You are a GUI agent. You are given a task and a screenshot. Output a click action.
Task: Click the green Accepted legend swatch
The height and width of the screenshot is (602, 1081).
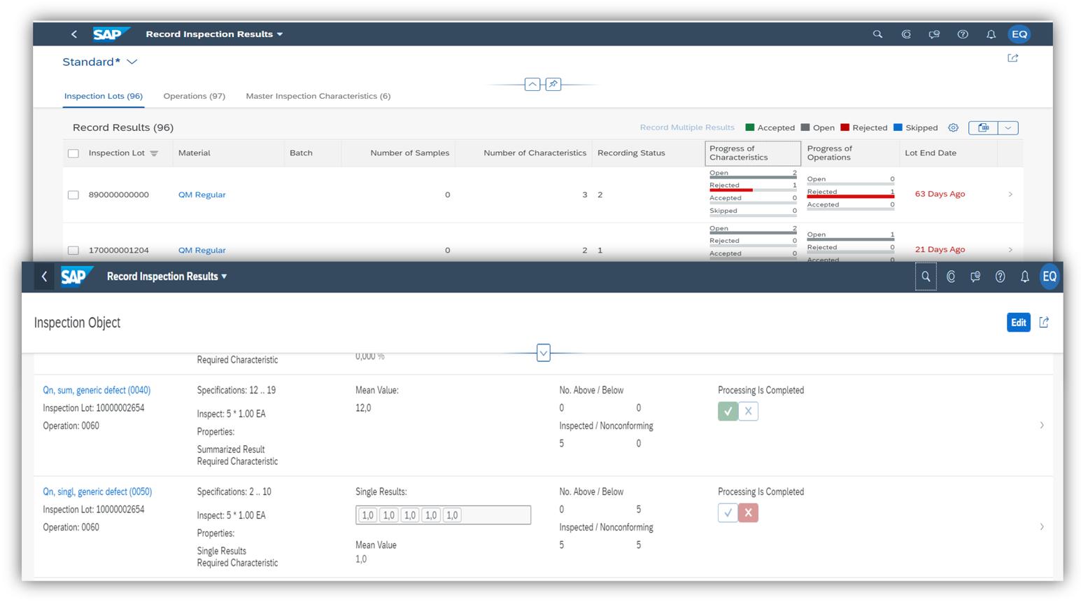[x=750, y=127]
